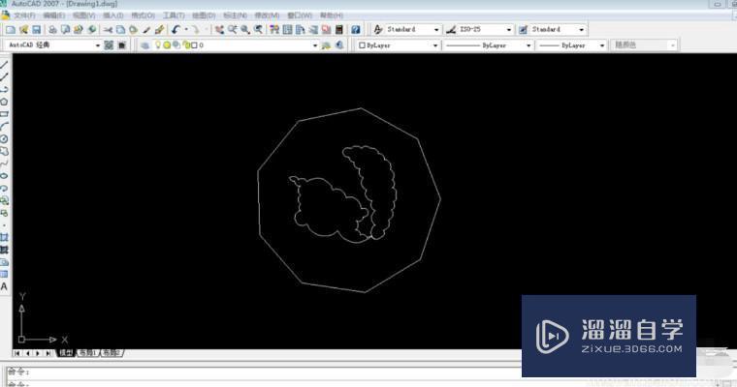The image size is (737, 387).
Task: Cut selection using the scissors icon
Action: (108, 30)
